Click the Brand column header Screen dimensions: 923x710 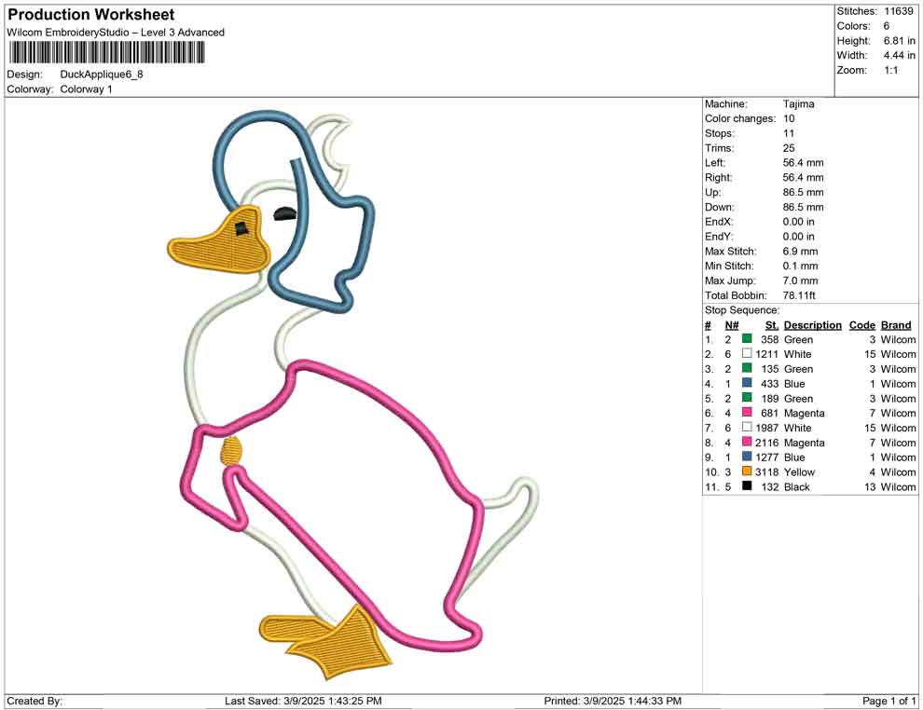coord(896,324)
